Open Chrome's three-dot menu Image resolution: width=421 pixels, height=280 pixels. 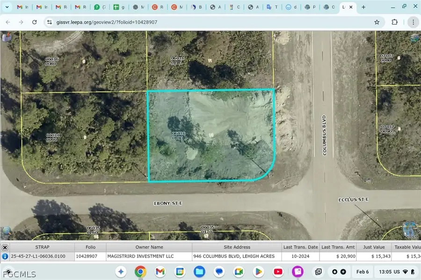[x=413, y=22]
